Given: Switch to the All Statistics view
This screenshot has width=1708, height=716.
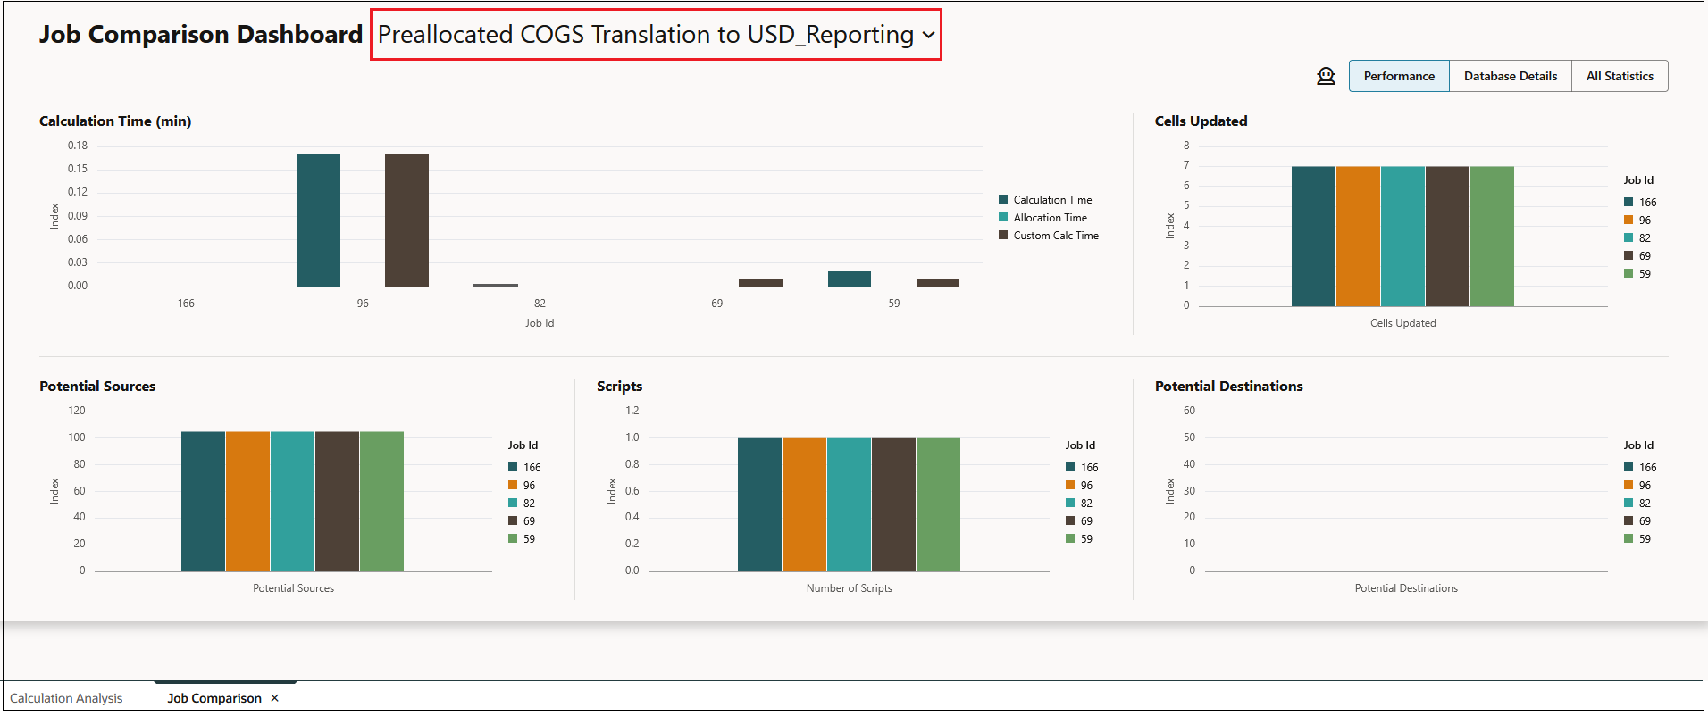Looking at the screenshot, I should (1620, 76).
